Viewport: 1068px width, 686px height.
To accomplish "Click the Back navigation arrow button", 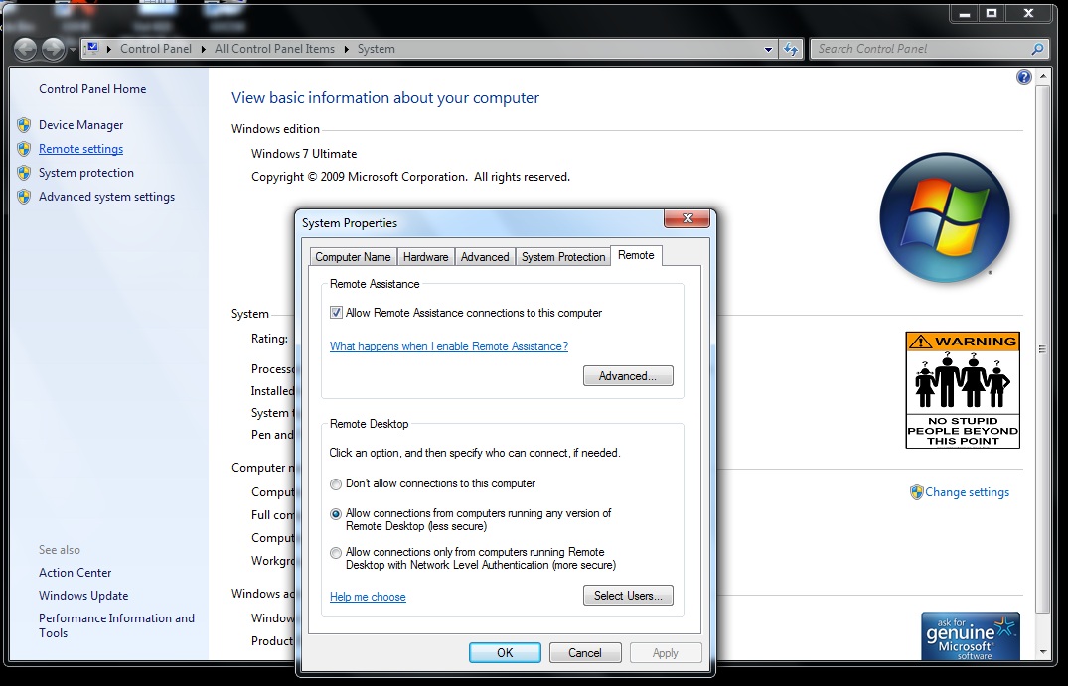I will pyautogui.click(x=25, y=49).
